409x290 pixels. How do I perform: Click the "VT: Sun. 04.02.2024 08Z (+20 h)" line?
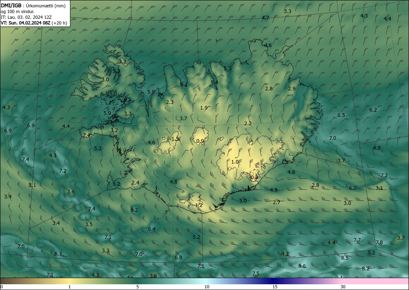pyautogui.click(x=34, y=23)
